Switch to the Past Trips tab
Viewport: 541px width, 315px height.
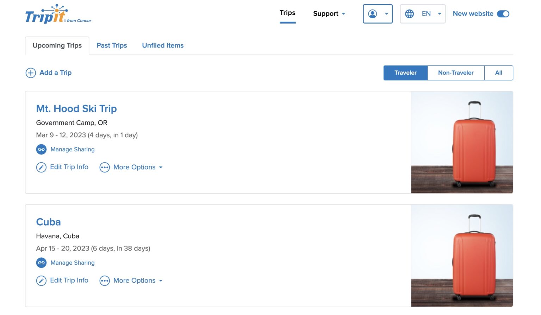[x=112, y=45]
